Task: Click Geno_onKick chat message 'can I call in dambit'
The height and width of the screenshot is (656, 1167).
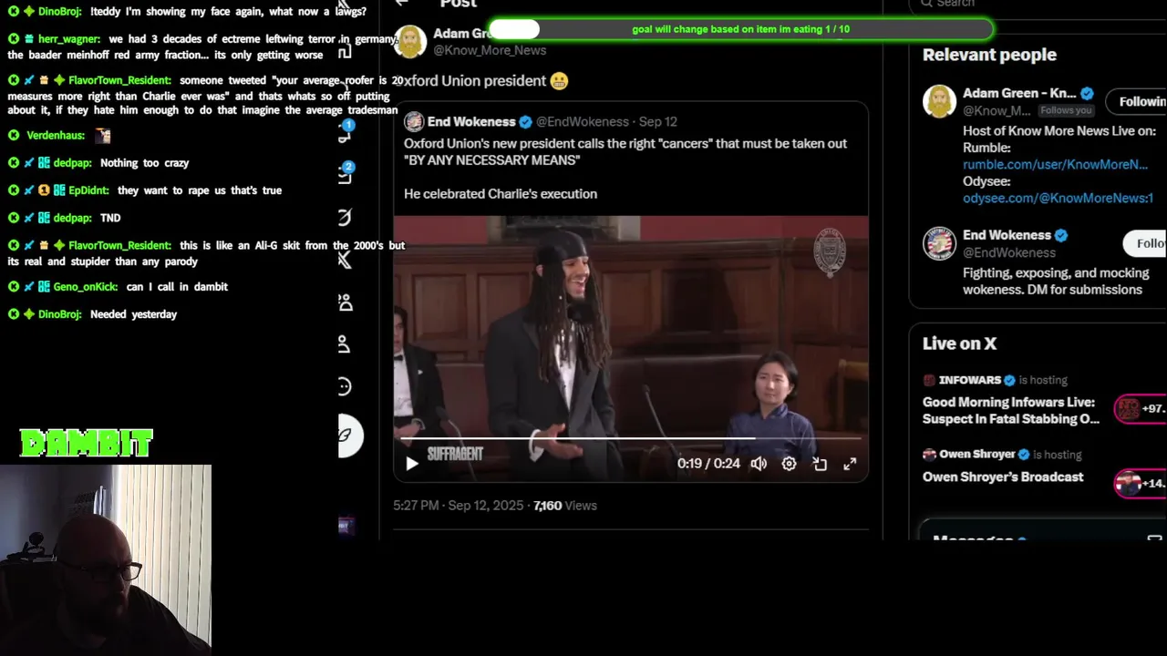Action: tap(177, 287)
